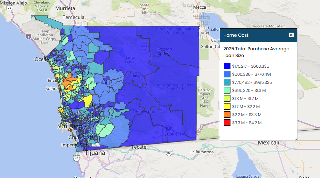Click the Interstate 8 shield near Boulevard
This screenshot has height=178, width=320.
(169, 128)
